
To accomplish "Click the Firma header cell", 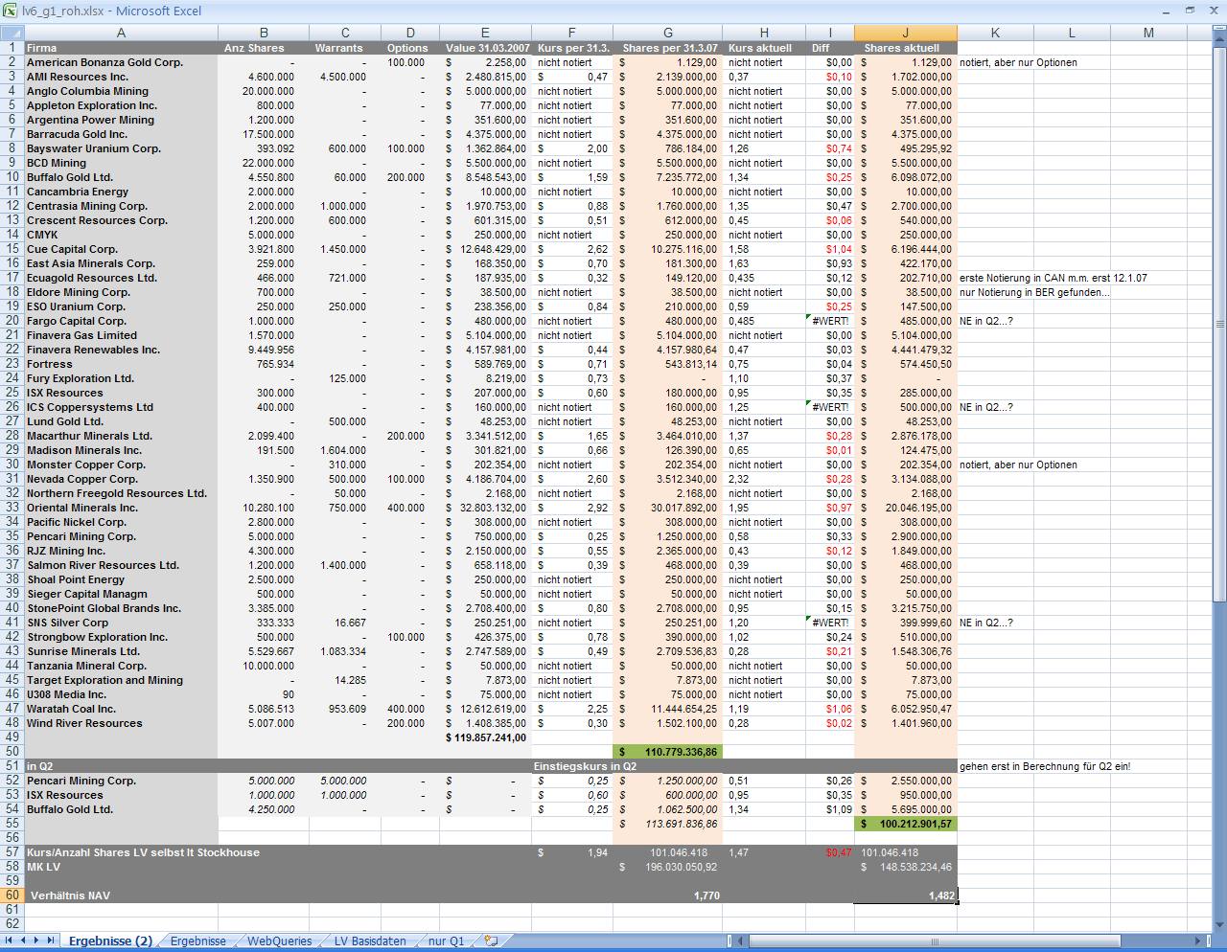I will click(x=121, y=48).
